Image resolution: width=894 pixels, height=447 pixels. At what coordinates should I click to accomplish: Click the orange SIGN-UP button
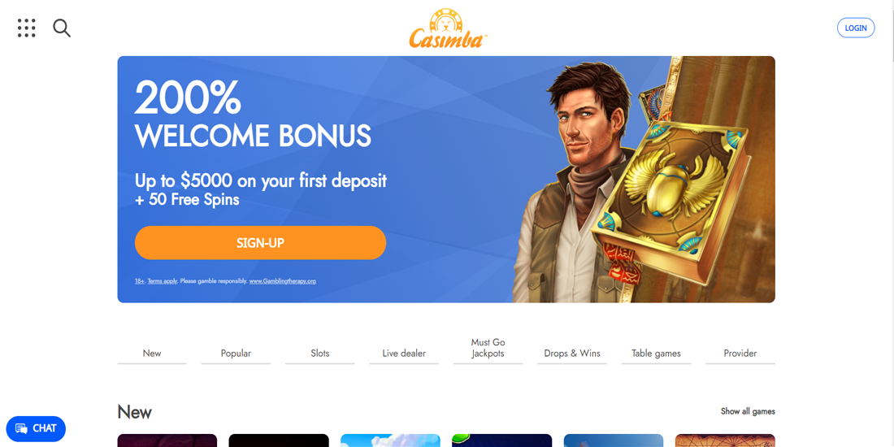(x=261, y=243)
